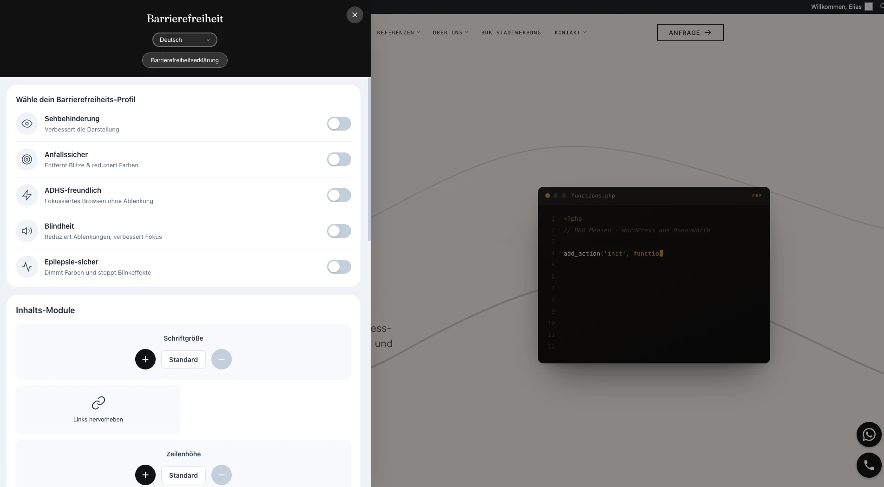The height and width of the screenshot is (487, 884).
Task: Click the Zeilenhöhe Standard value
Action: [183, 475]
